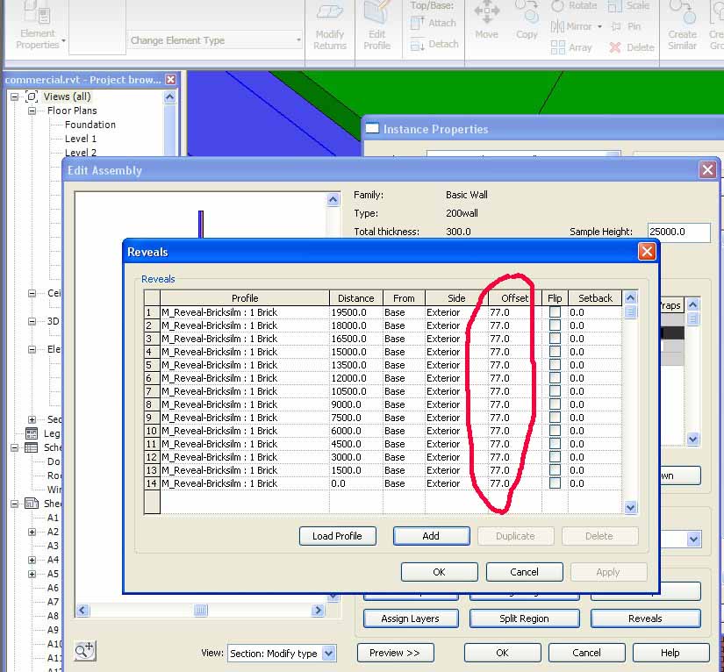
Task: Collapse the Floor Plans tree node
Action: pos(32,111)
